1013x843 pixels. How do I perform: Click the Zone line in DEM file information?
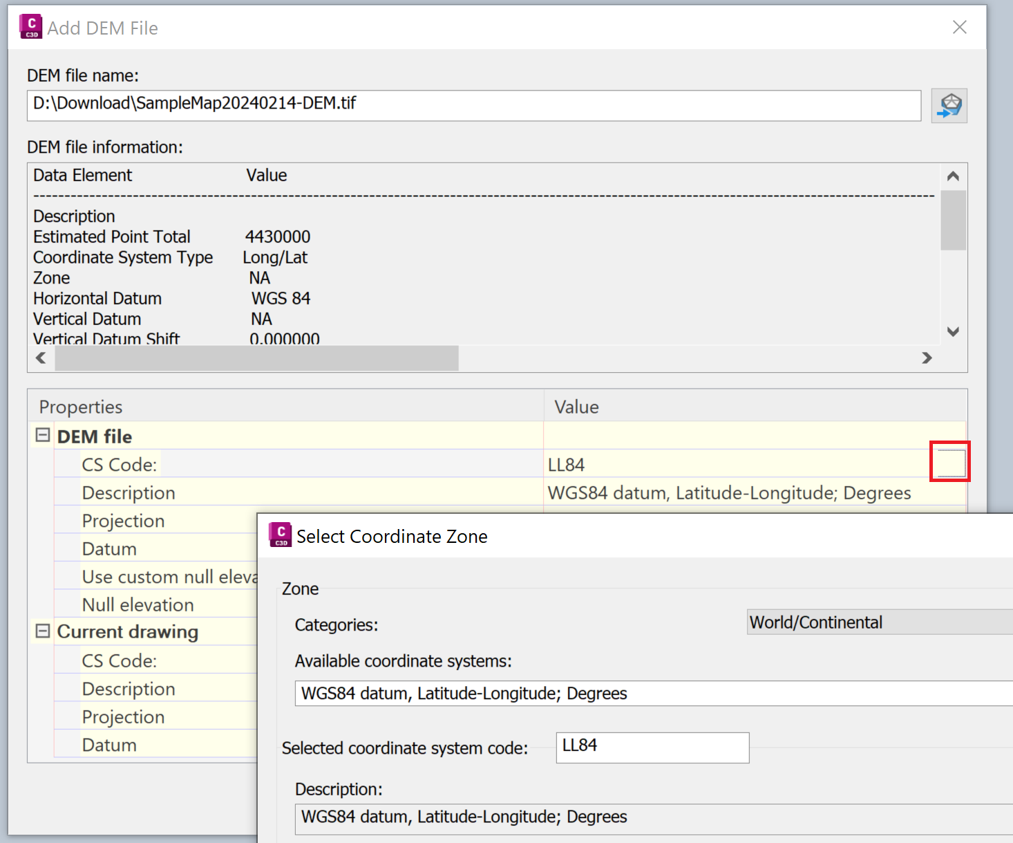pyautogui.click(x=152, y=278)
